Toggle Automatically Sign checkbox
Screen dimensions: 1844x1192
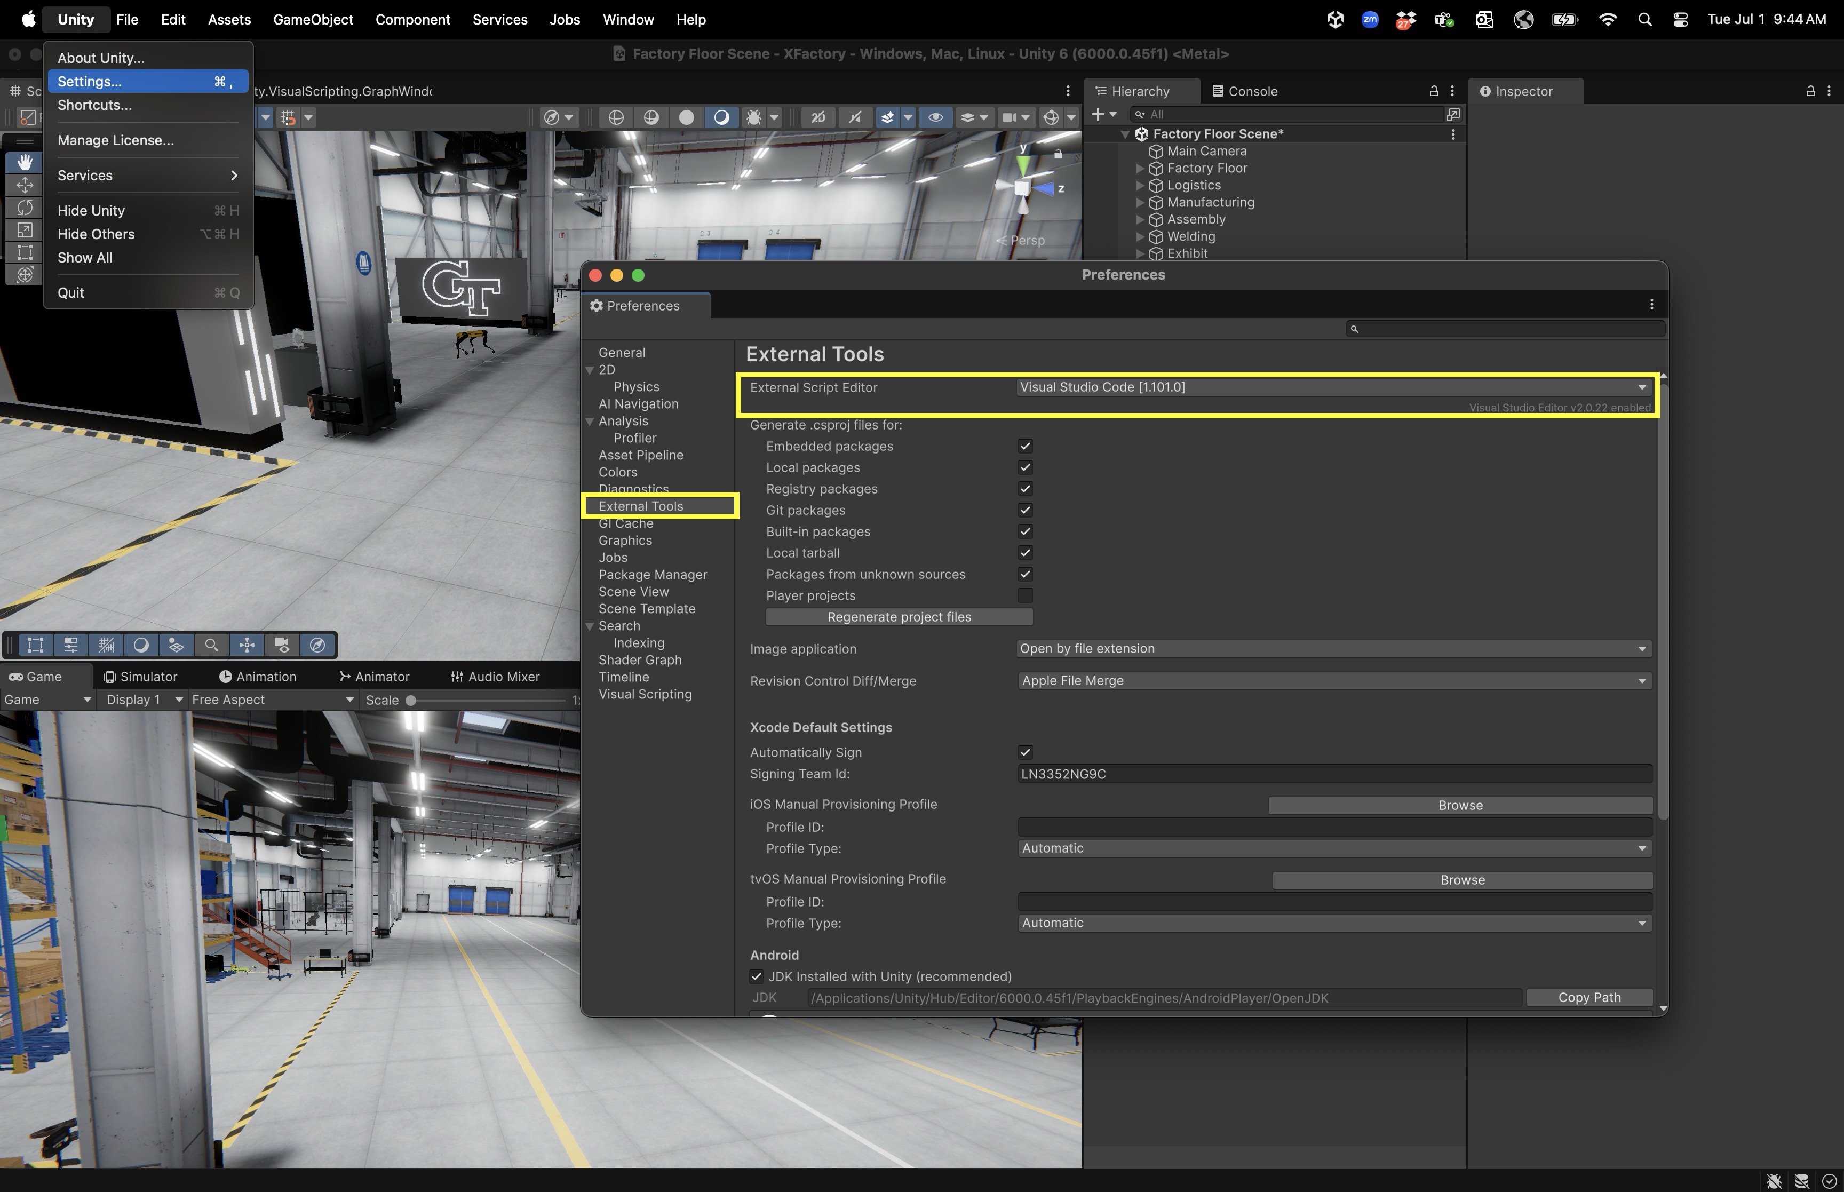[1024, 752]
